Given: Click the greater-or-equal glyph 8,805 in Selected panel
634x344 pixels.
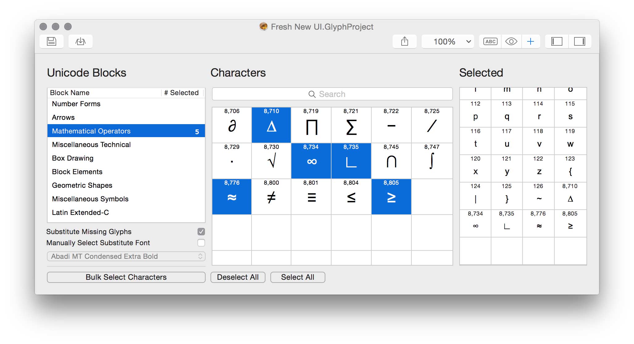Looking at the screenshot, I should tap(570, 223).
